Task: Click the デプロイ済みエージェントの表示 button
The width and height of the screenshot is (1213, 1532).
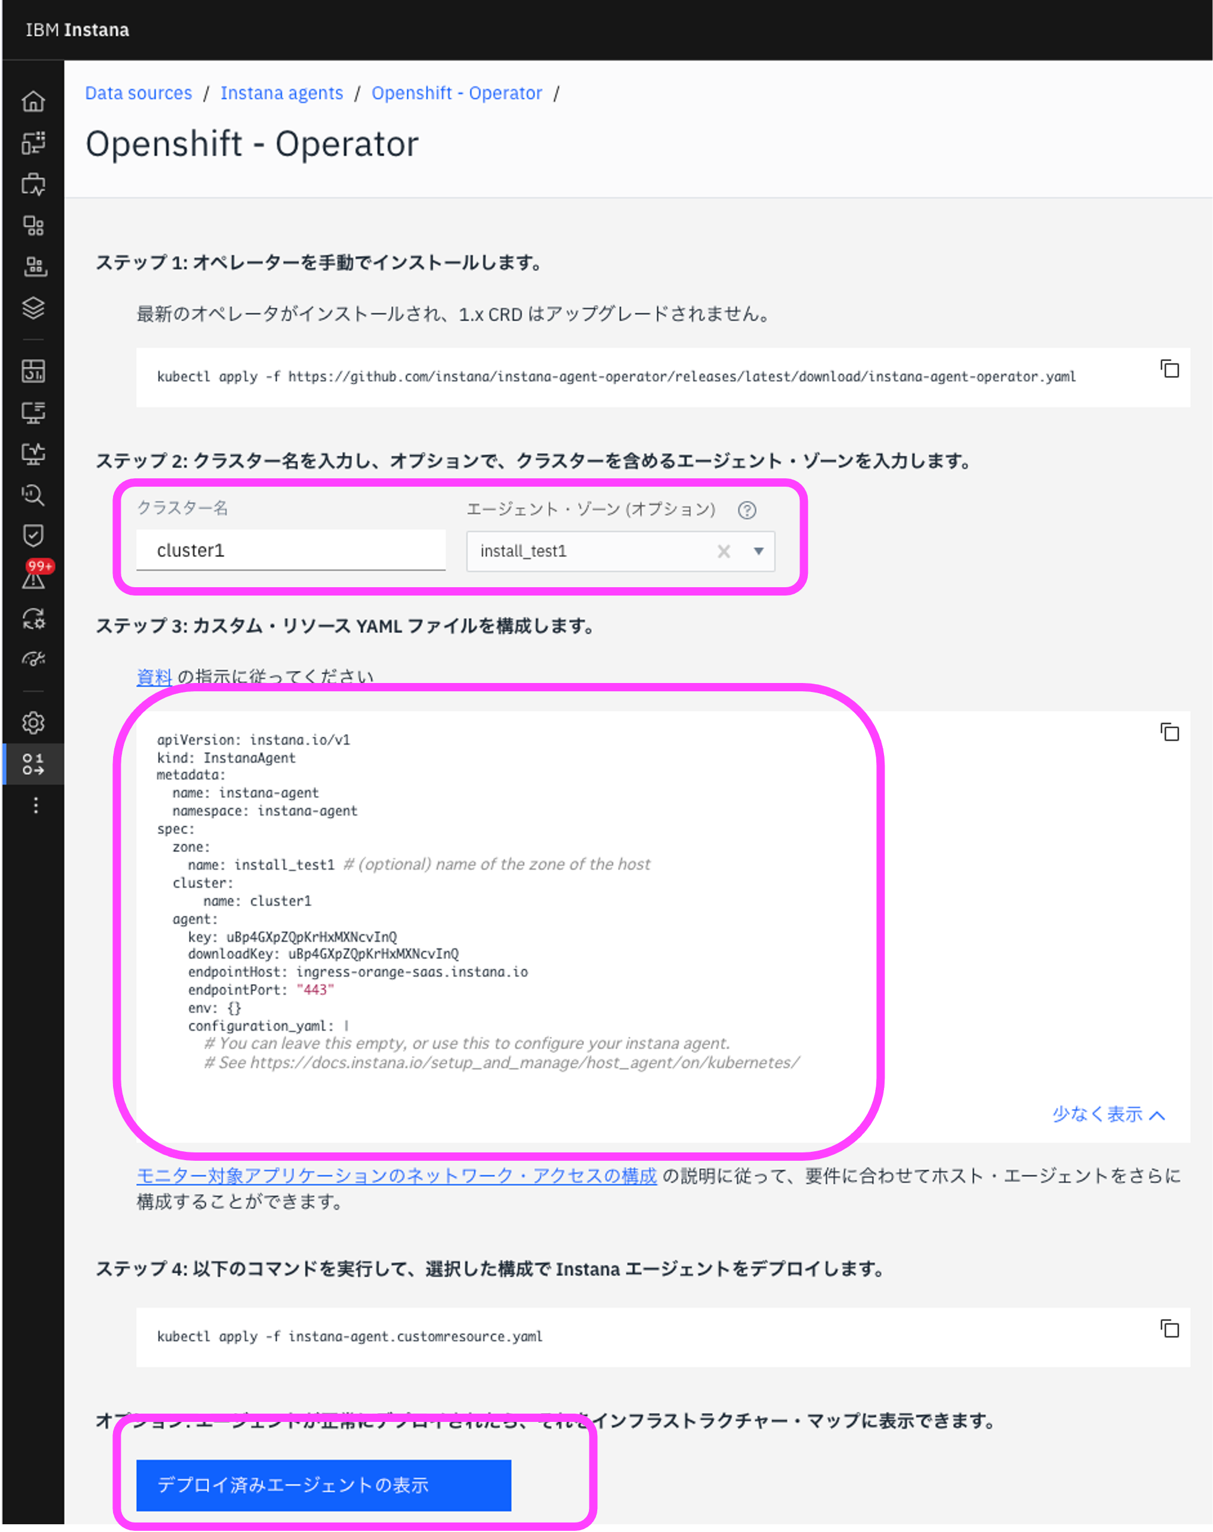Action: pyautogui.click(x=323, y=1484)
